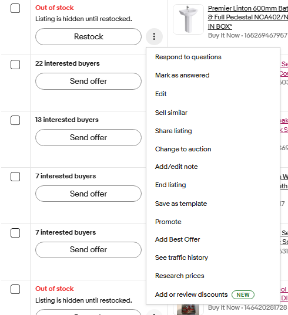The image size is (288, 315).
Task: Send offer to 22 interested buyers
Action: 88,81
